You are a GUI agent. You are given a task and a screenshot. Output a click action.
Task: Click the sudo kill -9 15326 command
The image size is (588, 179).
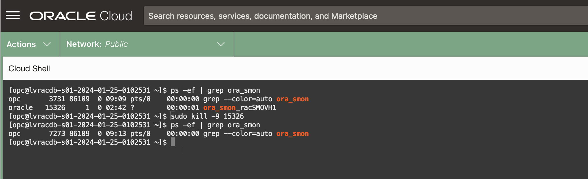pyautogui.click(x=207, y=116)
